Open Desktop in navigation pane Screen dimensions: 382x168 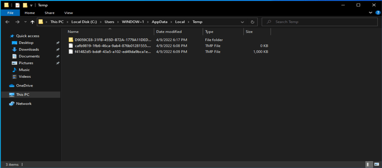click(26, 43)
